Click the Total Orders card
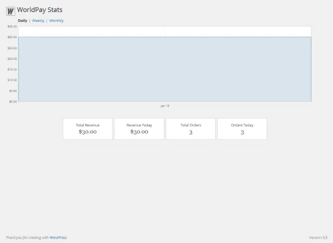 click(x=190, y=129)
